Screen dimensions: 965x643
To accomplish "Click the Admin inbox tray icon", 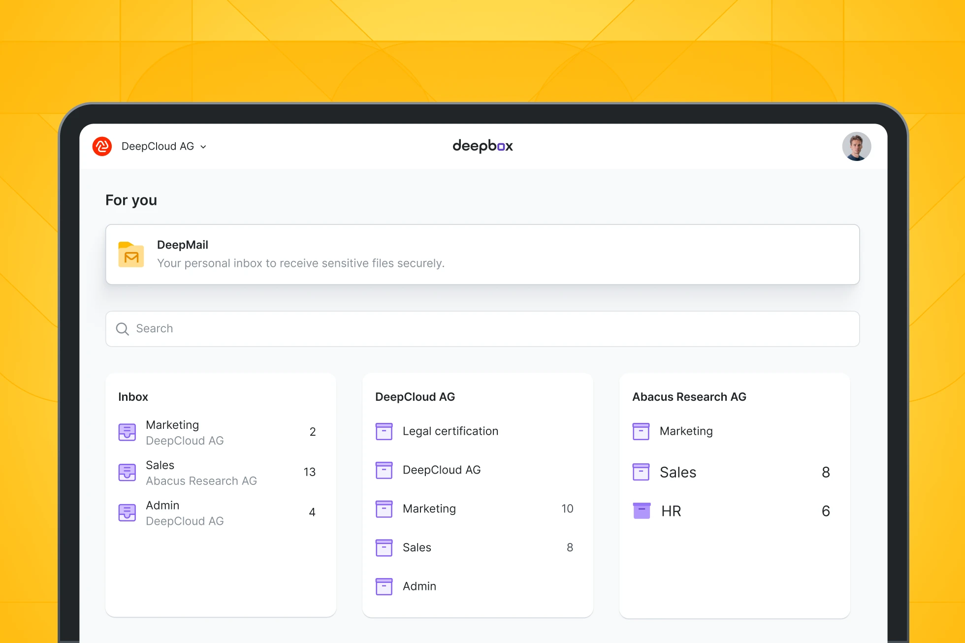I will coord(127,513).
